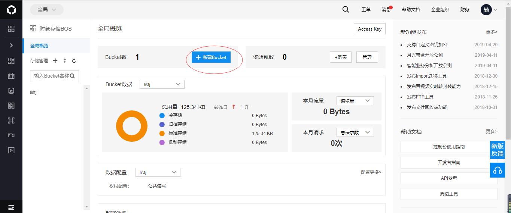Click the 管理 resource package button
The image size is (511, 213).
pos(367,57)
